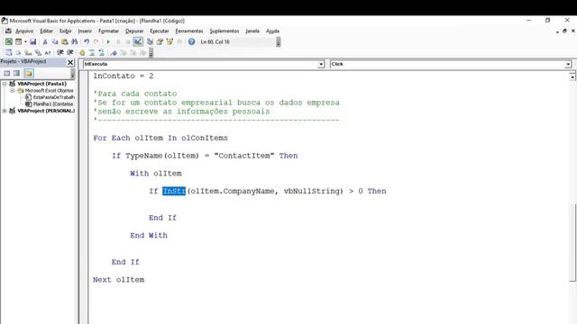Image resolution: width=577 pixels, height=324 pixels.
Task: Show Quick Info from Edit toolbar
Action: [x=28, y=53]
